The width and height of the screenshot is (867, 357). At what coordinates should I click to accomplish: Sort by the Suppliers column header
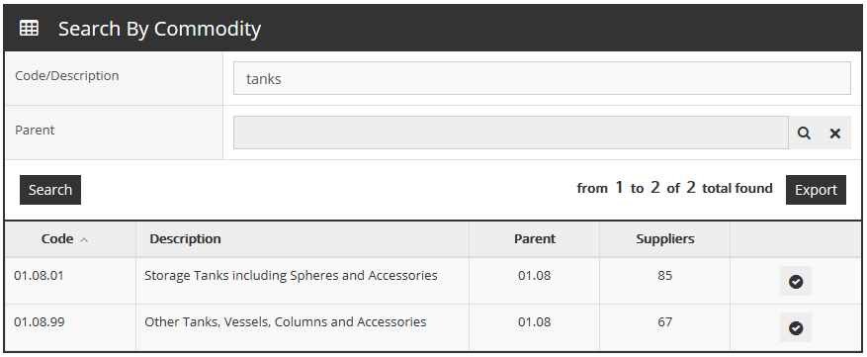point(665,239)
